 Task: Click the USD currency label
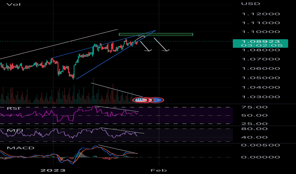tap(251, 3)
